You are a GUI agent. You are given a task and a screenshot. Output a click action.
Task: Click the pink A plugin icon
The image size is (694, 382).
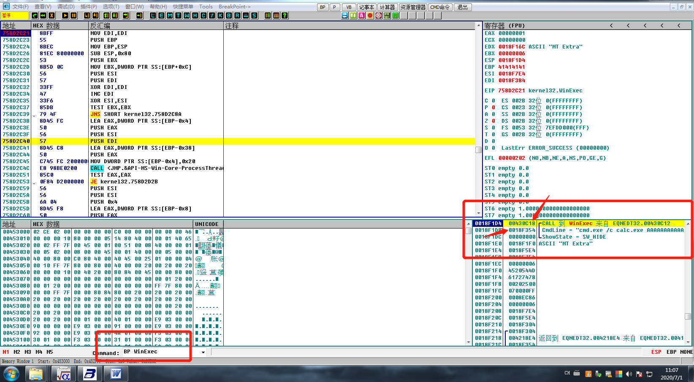click(x=362, y=15)
